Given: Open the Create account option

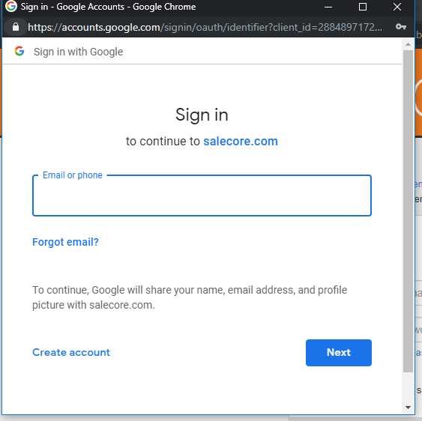Looking at the screenshot, I should 71,352.
